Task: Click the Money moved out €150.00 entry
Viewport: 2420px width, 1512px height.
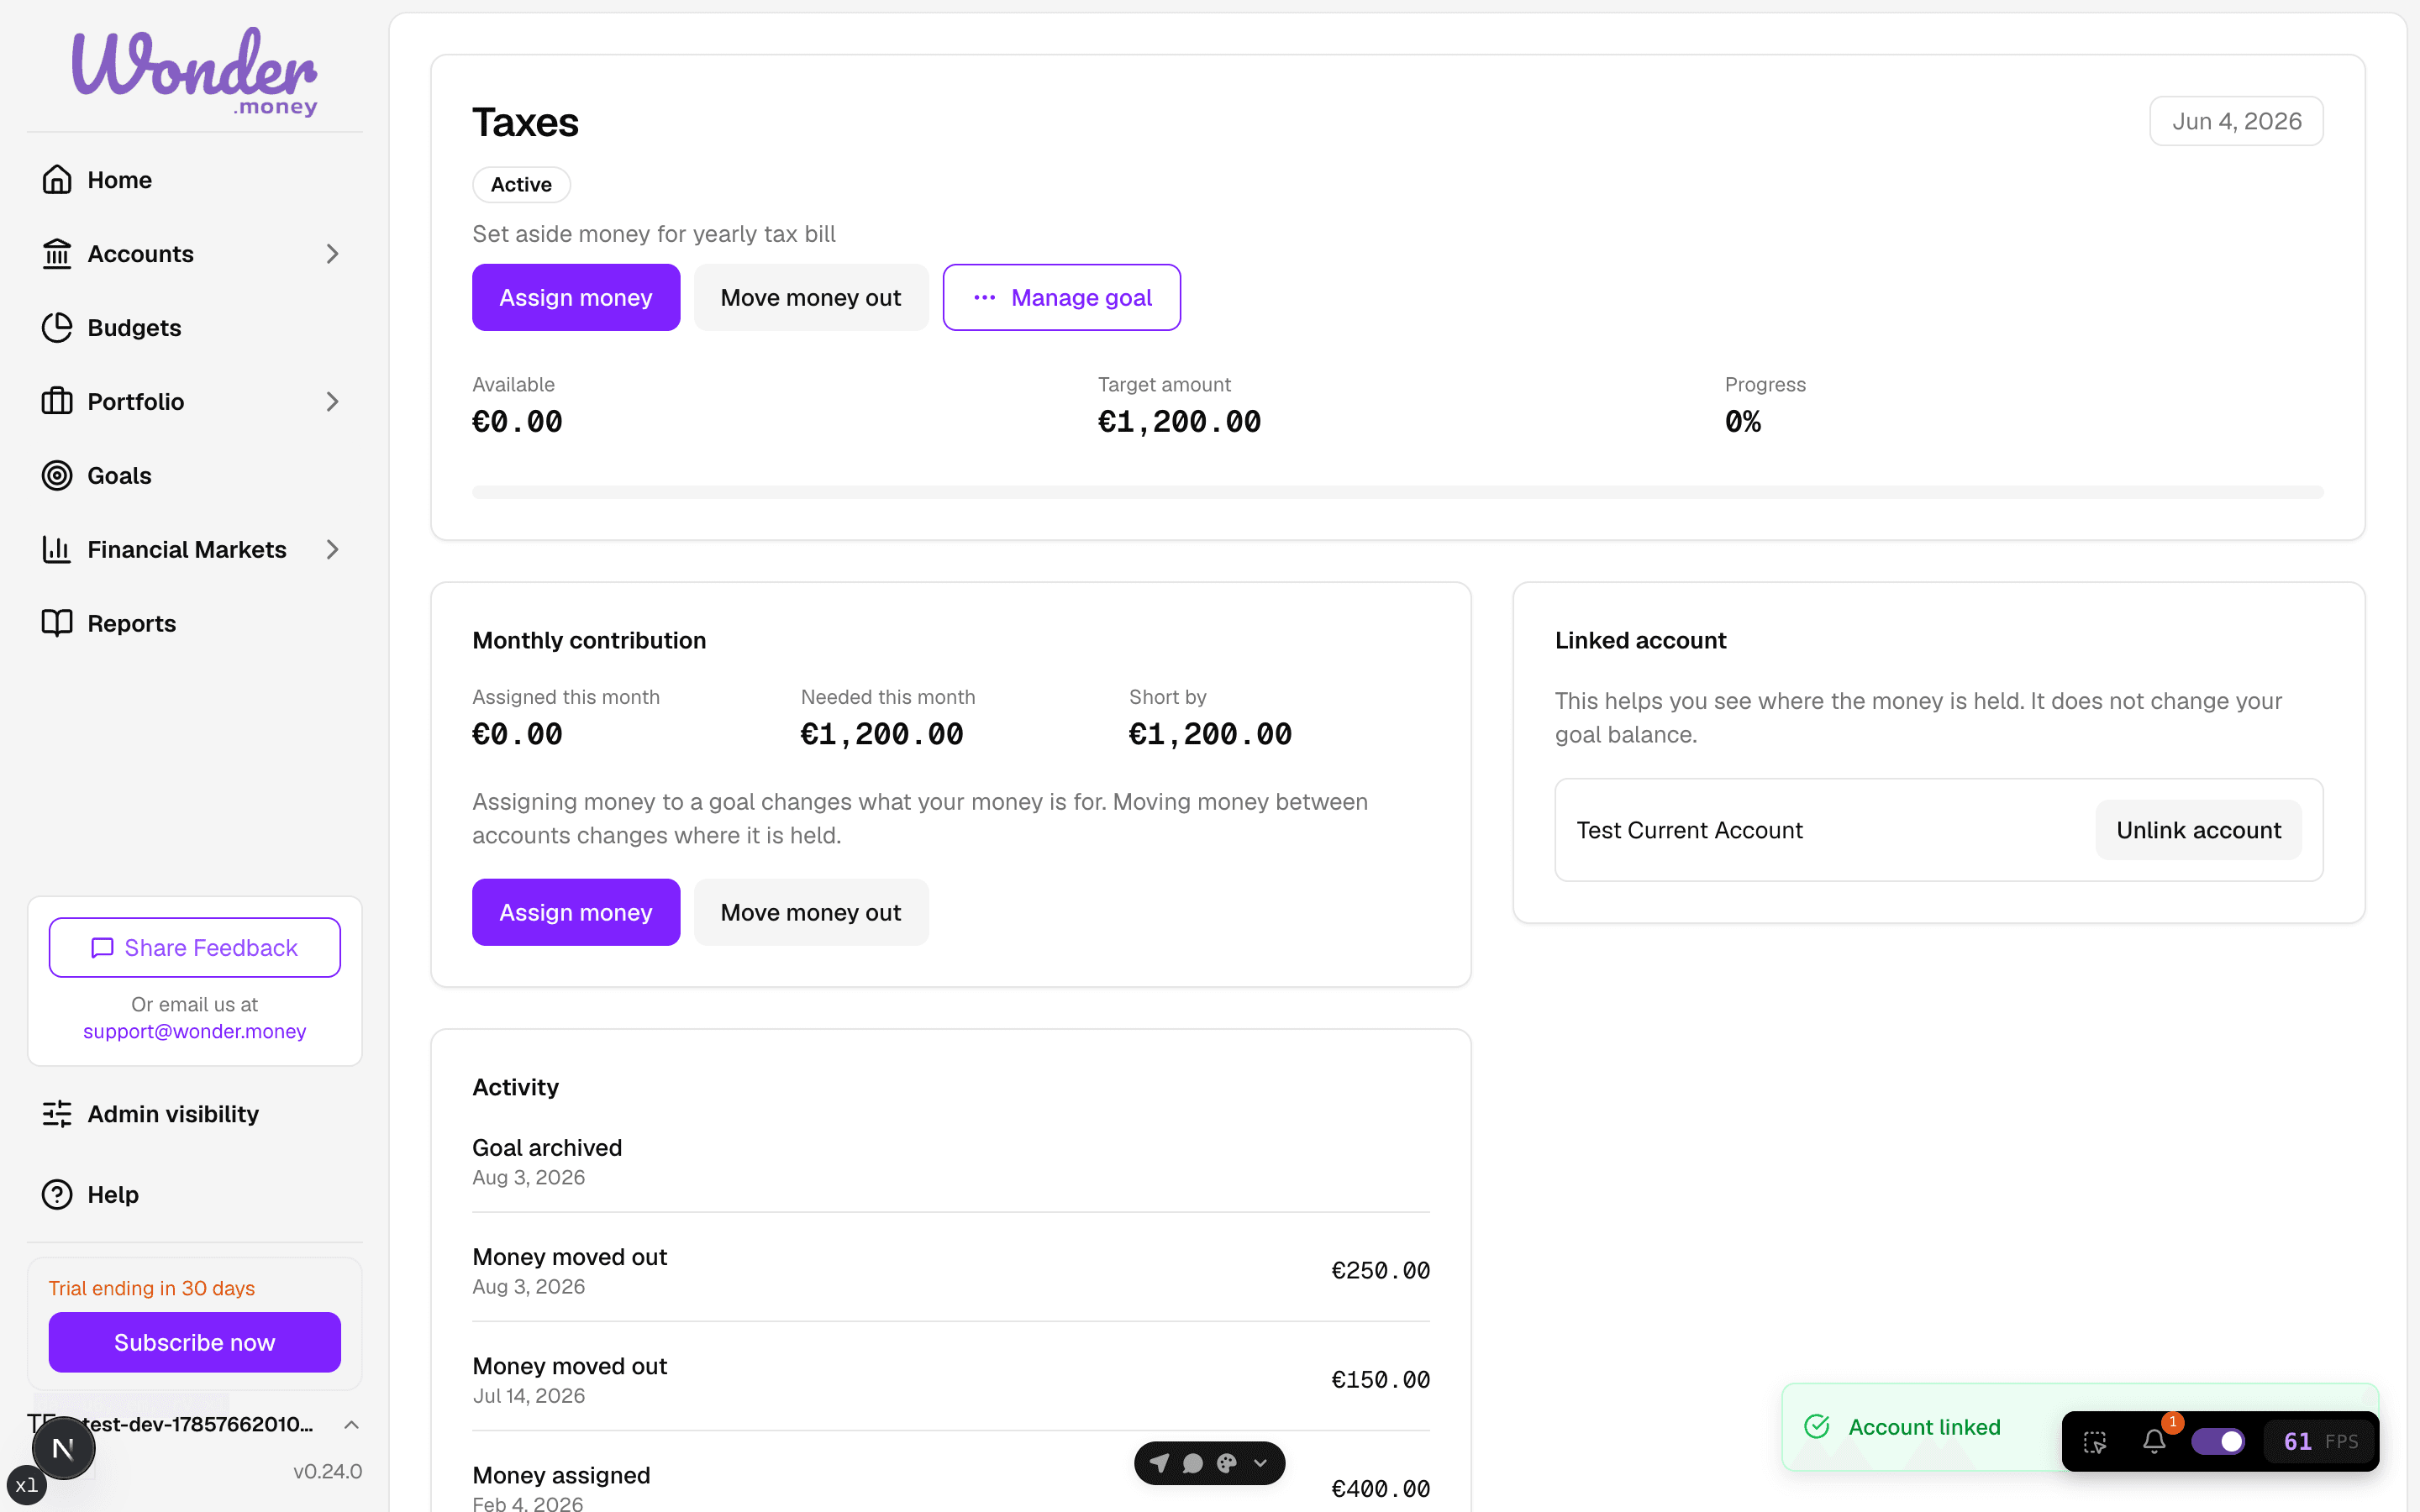Action: pyautogui.click(x=951, y=1380)
